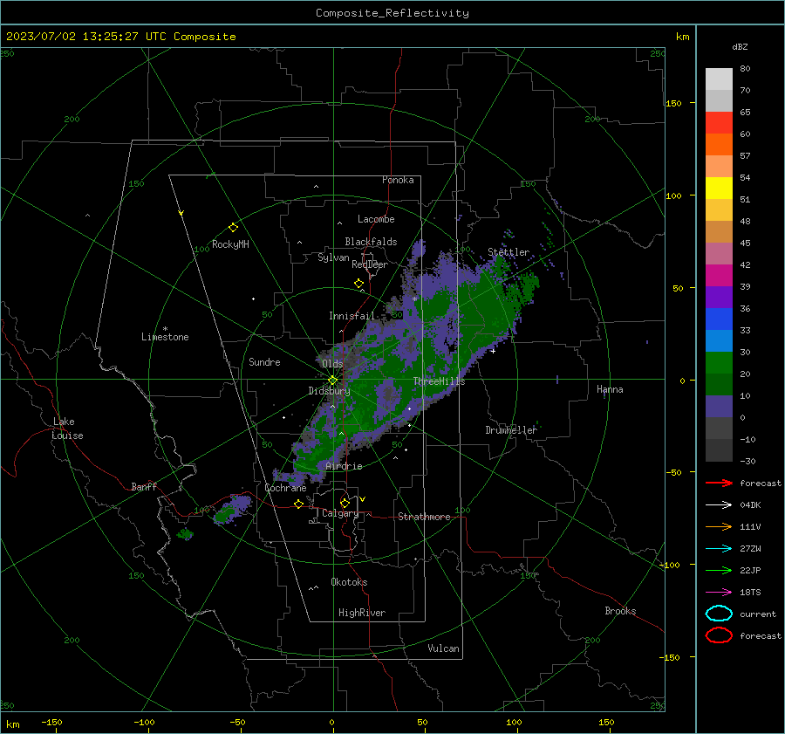Click the yellow diamond marker near RockyMH
The image size is (785, 734).
[x=233, y=228]
